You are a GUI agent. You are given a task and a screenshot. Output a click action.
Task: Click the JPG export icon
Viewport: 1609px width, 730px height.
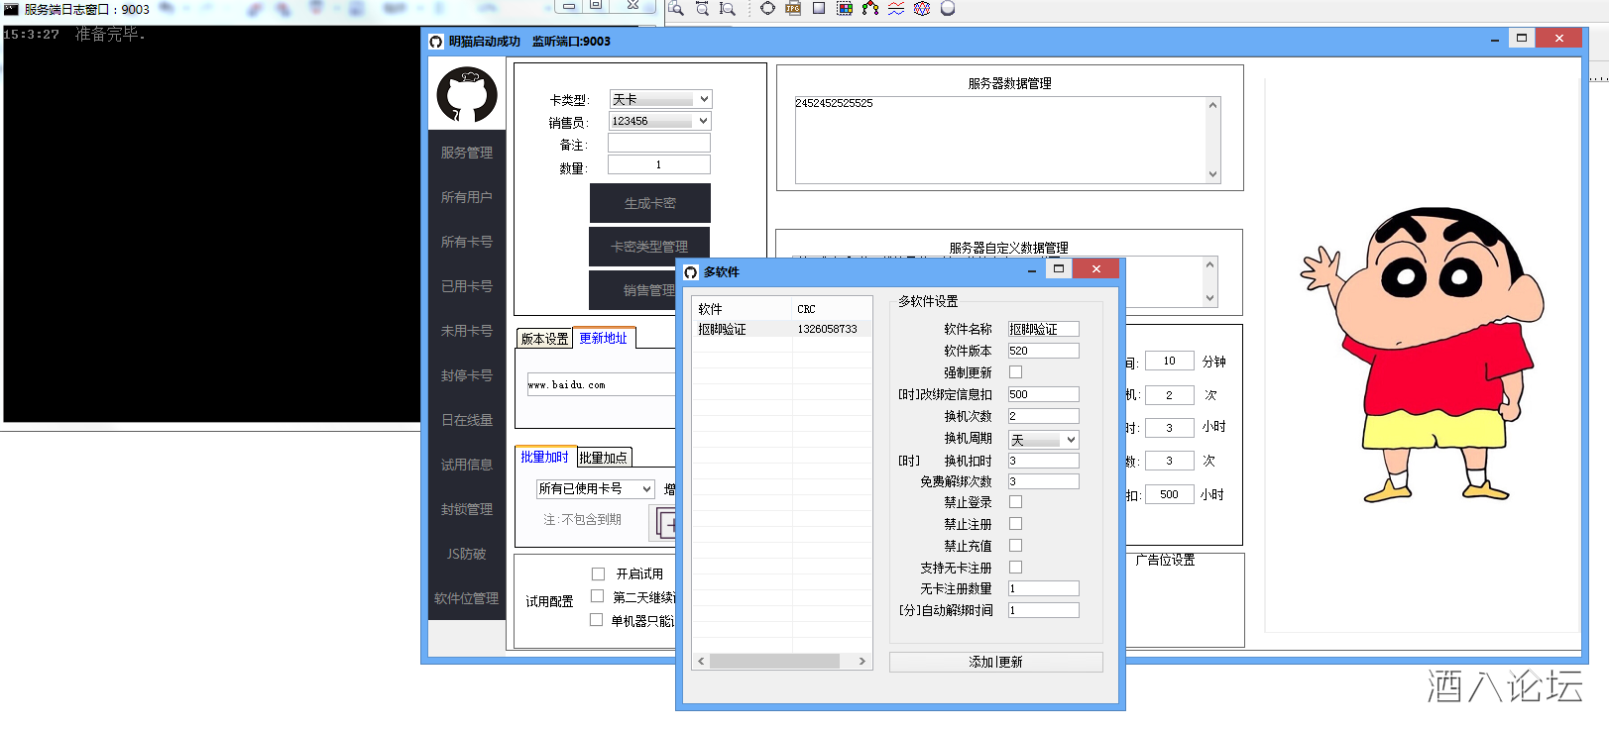793,8
